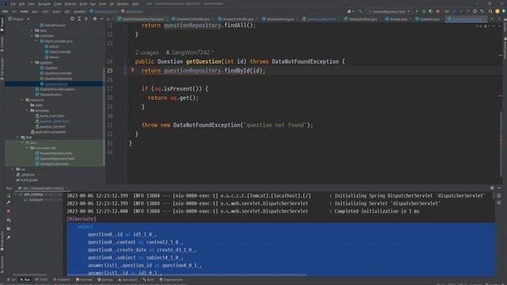Click the expand all icon in Project panel

[x=79, y=19]
